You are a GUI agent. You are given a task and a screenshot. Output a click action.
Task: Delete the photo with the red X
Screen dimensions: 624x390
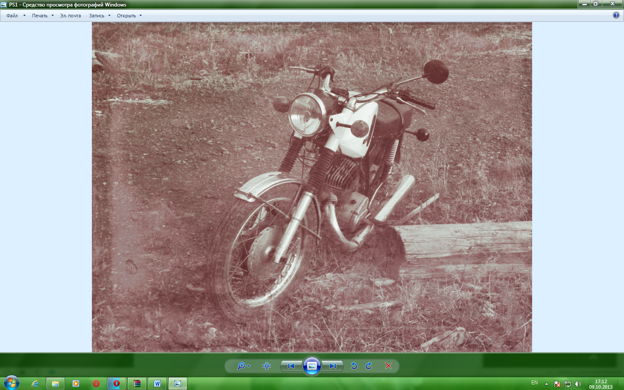click(388, 366)
